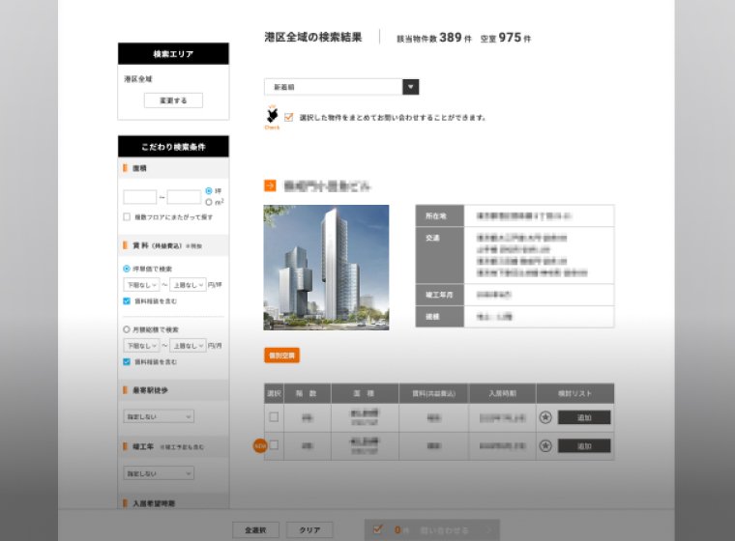Focus the maximum area input field
The height and width of the screenshot is (541, 735).
click(184, 197)
